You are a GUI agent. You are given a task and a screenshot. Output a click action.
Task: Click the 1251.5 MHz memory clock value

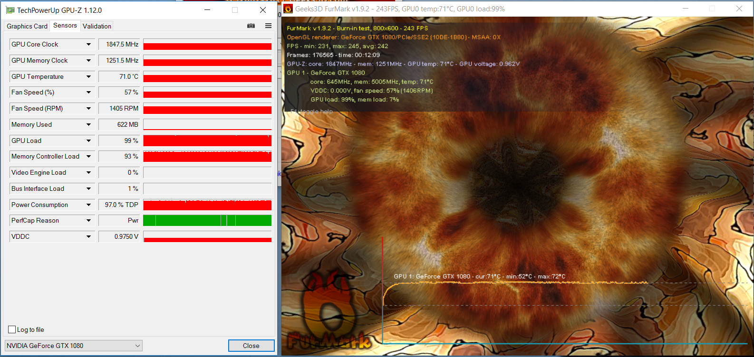click(x=119, y=60)
